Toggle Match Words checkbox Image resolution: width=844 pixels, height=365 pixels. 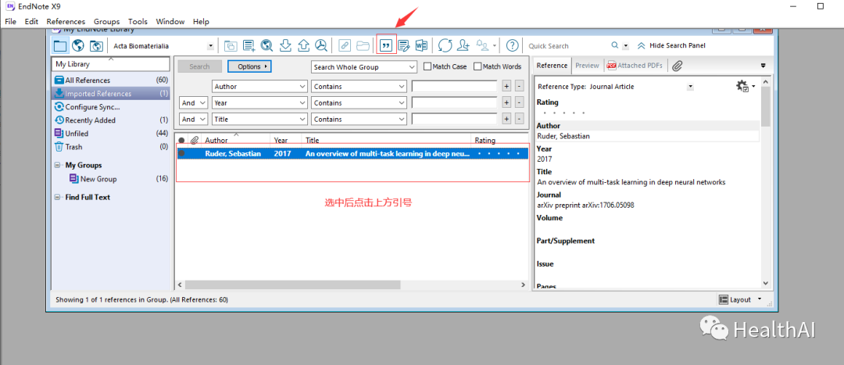pyautogui.click(x=477, y=66)
